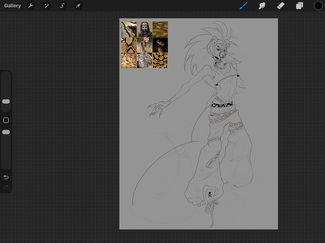Select the Smudge tool

point(262,6)
